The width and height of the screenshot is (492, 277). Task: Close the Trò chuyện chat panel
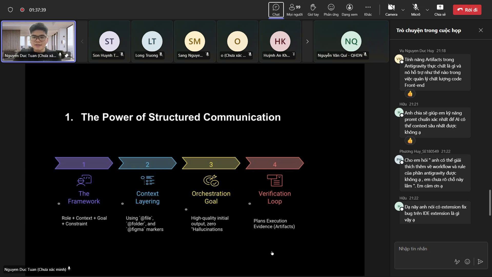[x=480, y=30]
